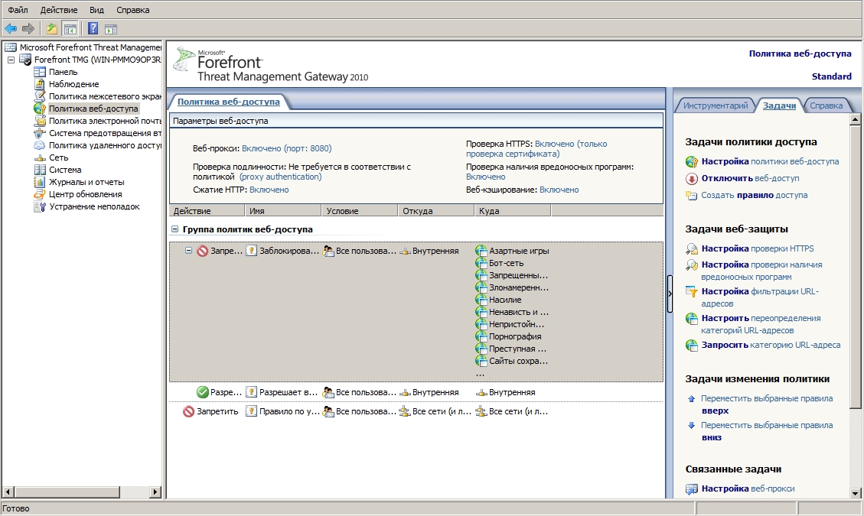This screenshot has width=864, height=516.
Task: Select Политика веб-доступа in the tree
Action: (x=93, y=109)
